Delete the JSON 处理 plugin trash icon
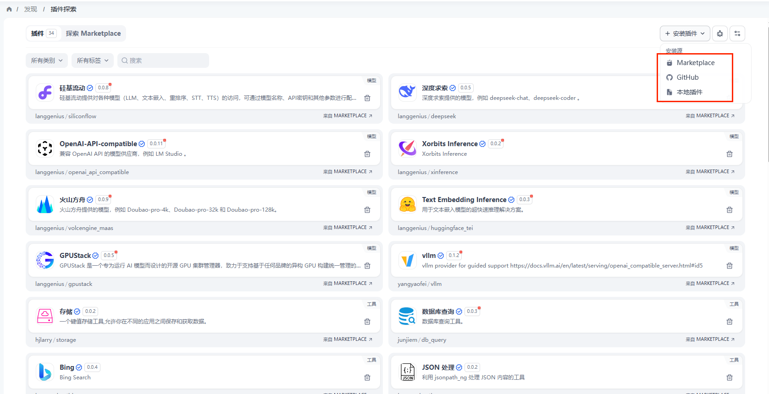The width and height of the screenshot is (769, 394). tap(730, 378)
